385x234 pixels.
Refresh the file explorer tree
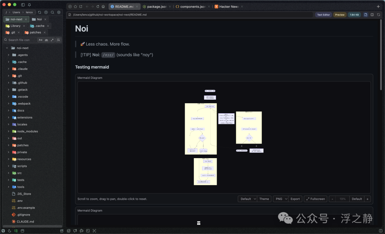pyautogui.click(x=40, y=12)
